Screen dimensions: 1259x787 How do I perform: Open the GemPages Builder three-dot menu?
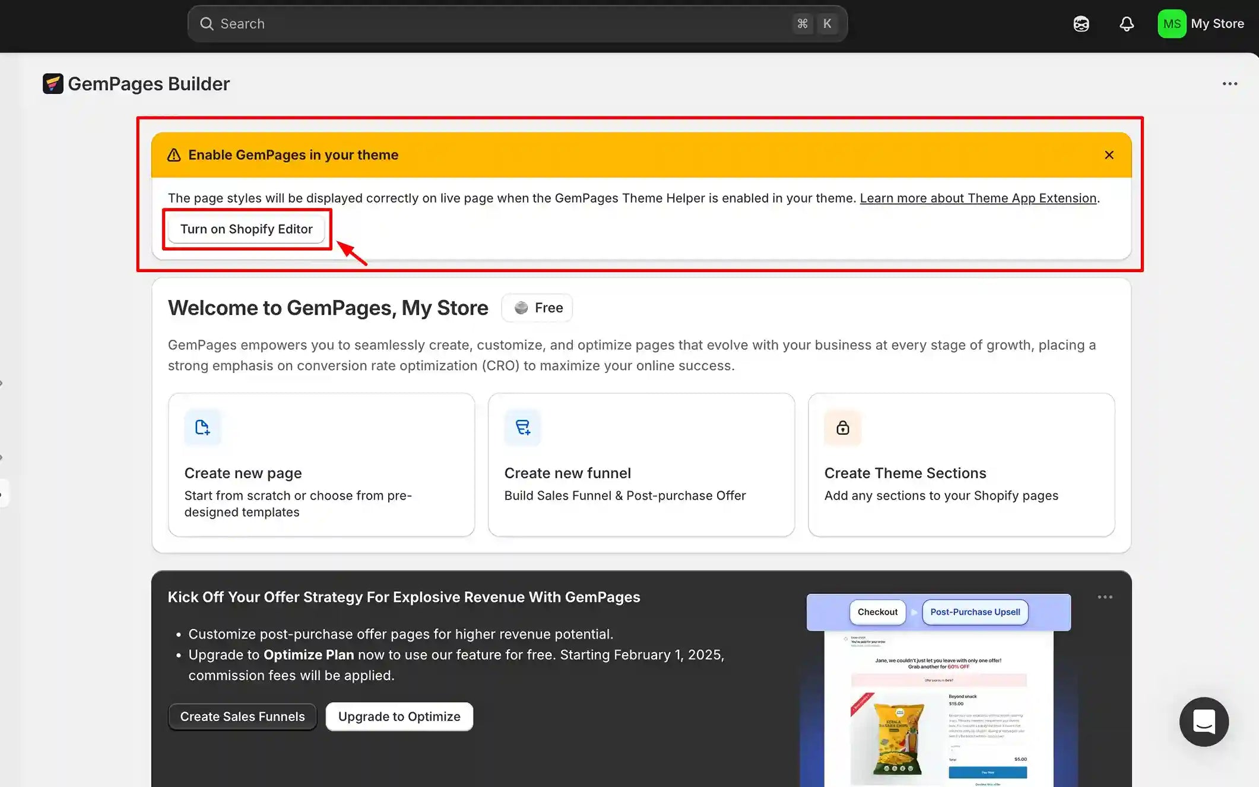click(x=1229, y=84)
